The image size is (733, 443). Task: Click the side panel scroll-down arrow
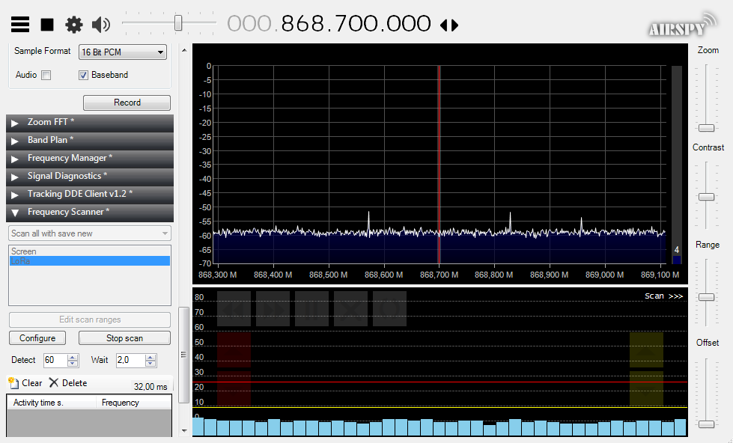coord(184,430)
